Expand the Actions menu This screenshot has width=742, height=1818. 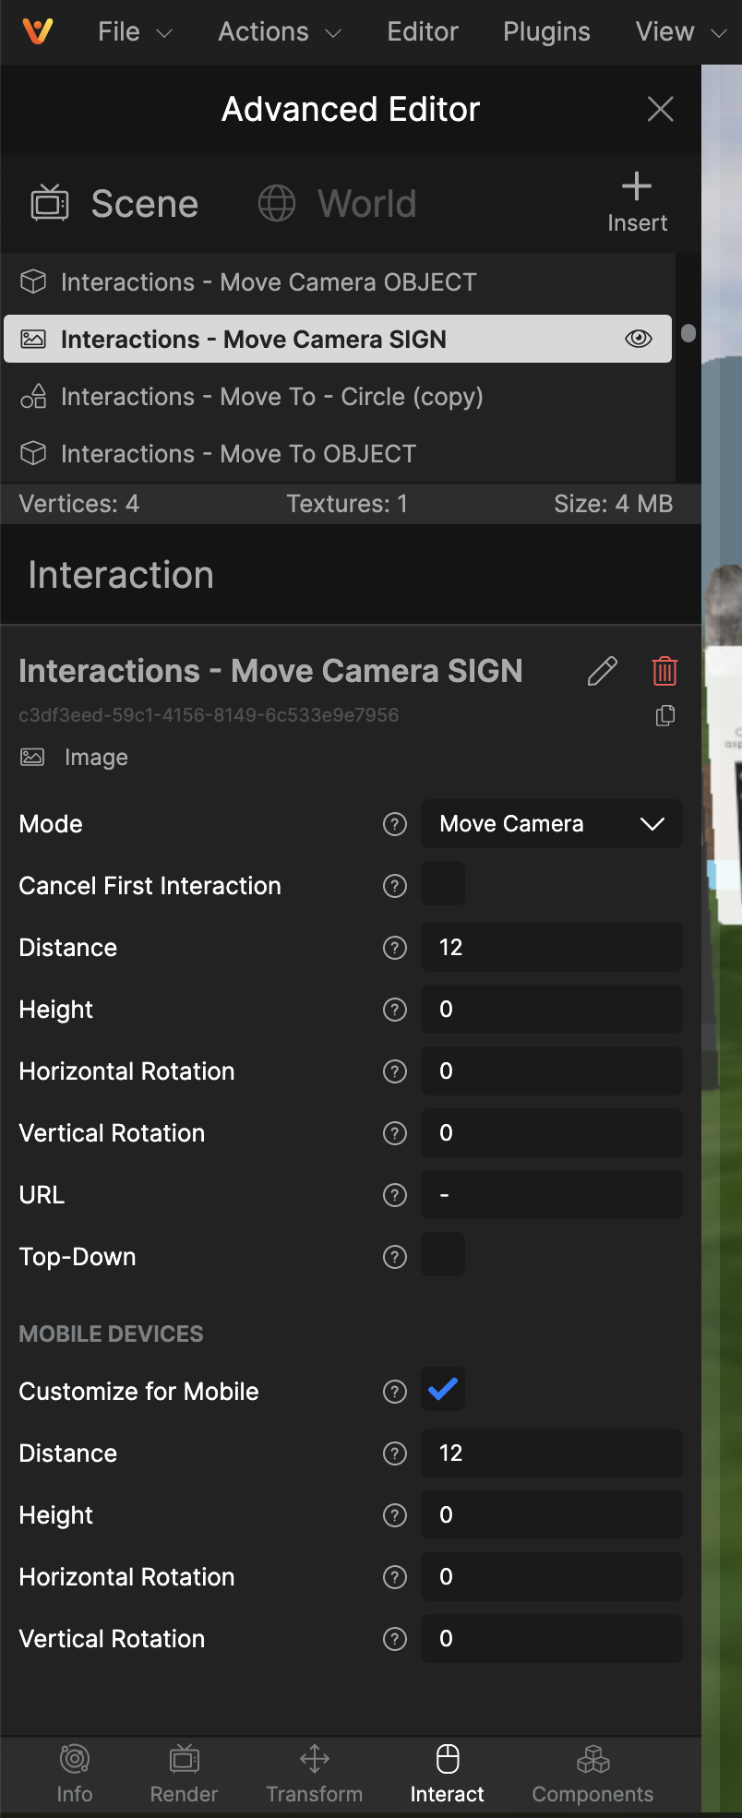(280, 32)
